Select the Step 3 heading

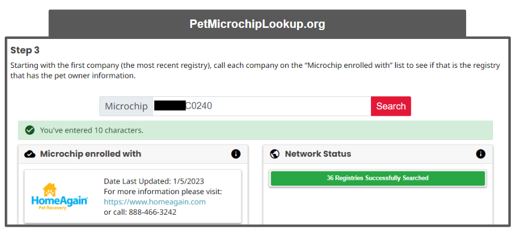[x=25, y=51]
